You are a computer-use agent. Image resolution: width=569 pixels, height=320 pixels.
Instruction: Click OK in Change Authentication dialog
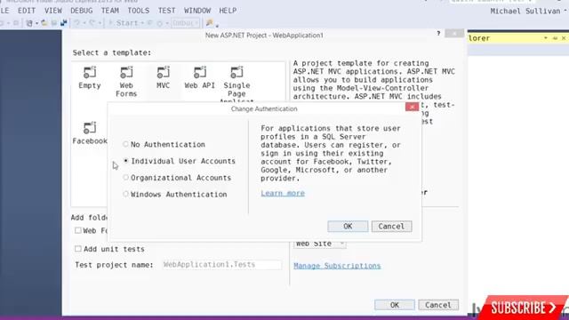tap(348, 226)
